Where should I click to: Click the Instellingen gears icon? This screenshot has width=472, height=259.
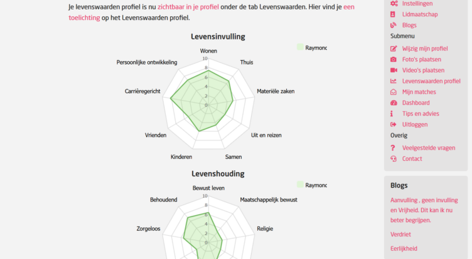394,3
